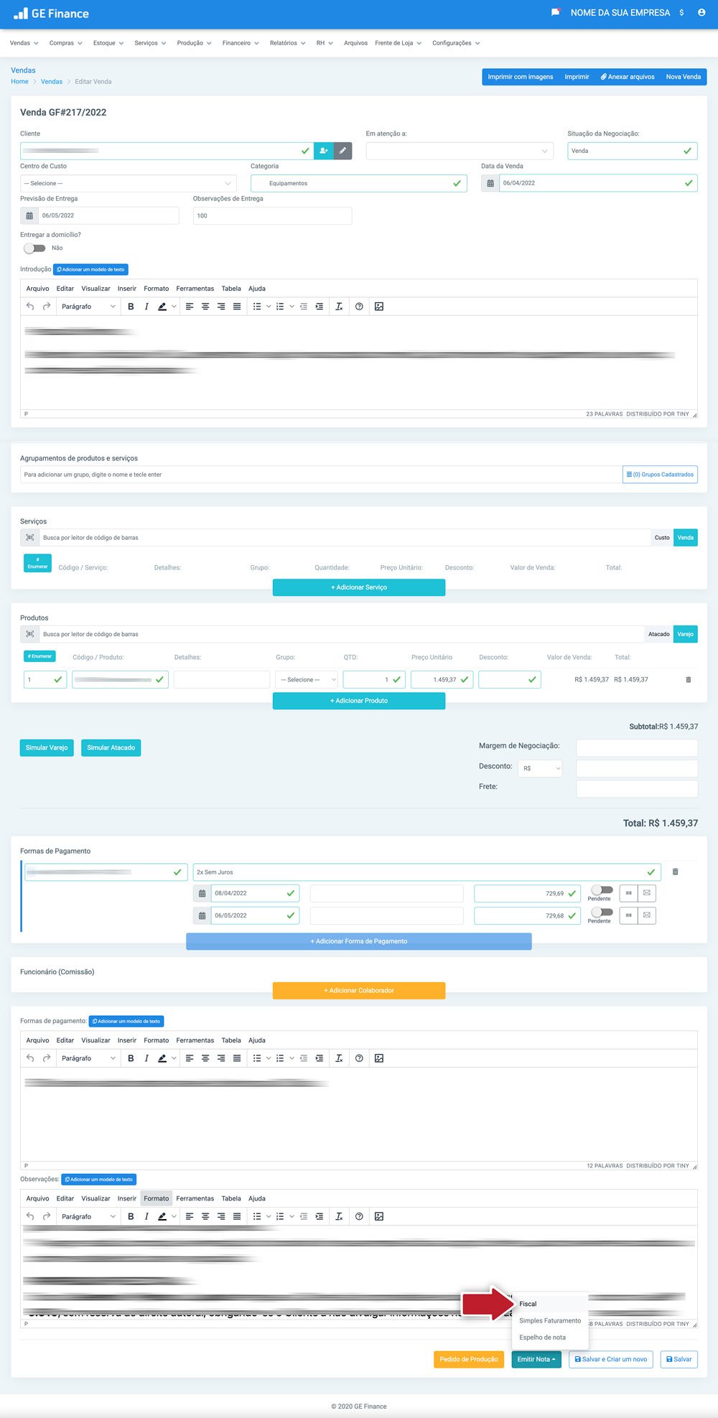Toggle Pendente switch for 08/04/2022 installment
Image resolution: width=718 pixels, height=1418 pixels.
coord(601,890)
